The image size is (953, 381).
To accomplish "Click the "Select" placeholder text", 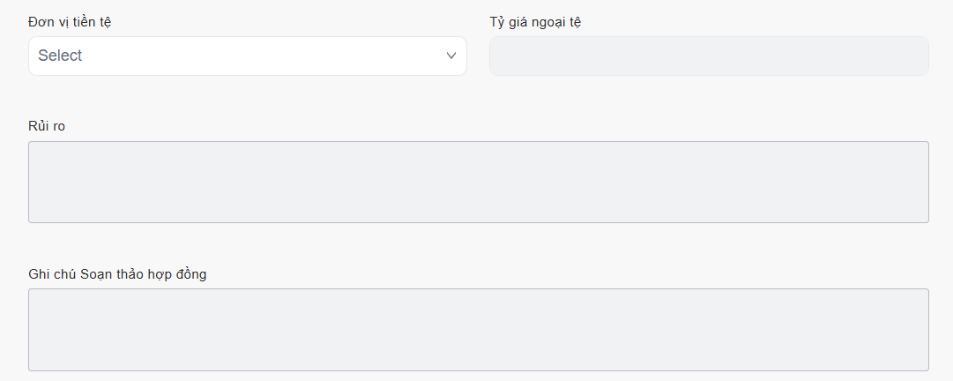I will coord(60,56).
